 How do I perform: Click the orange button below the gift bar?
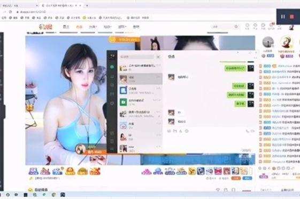pyautogui.click(x=236, y=178)
